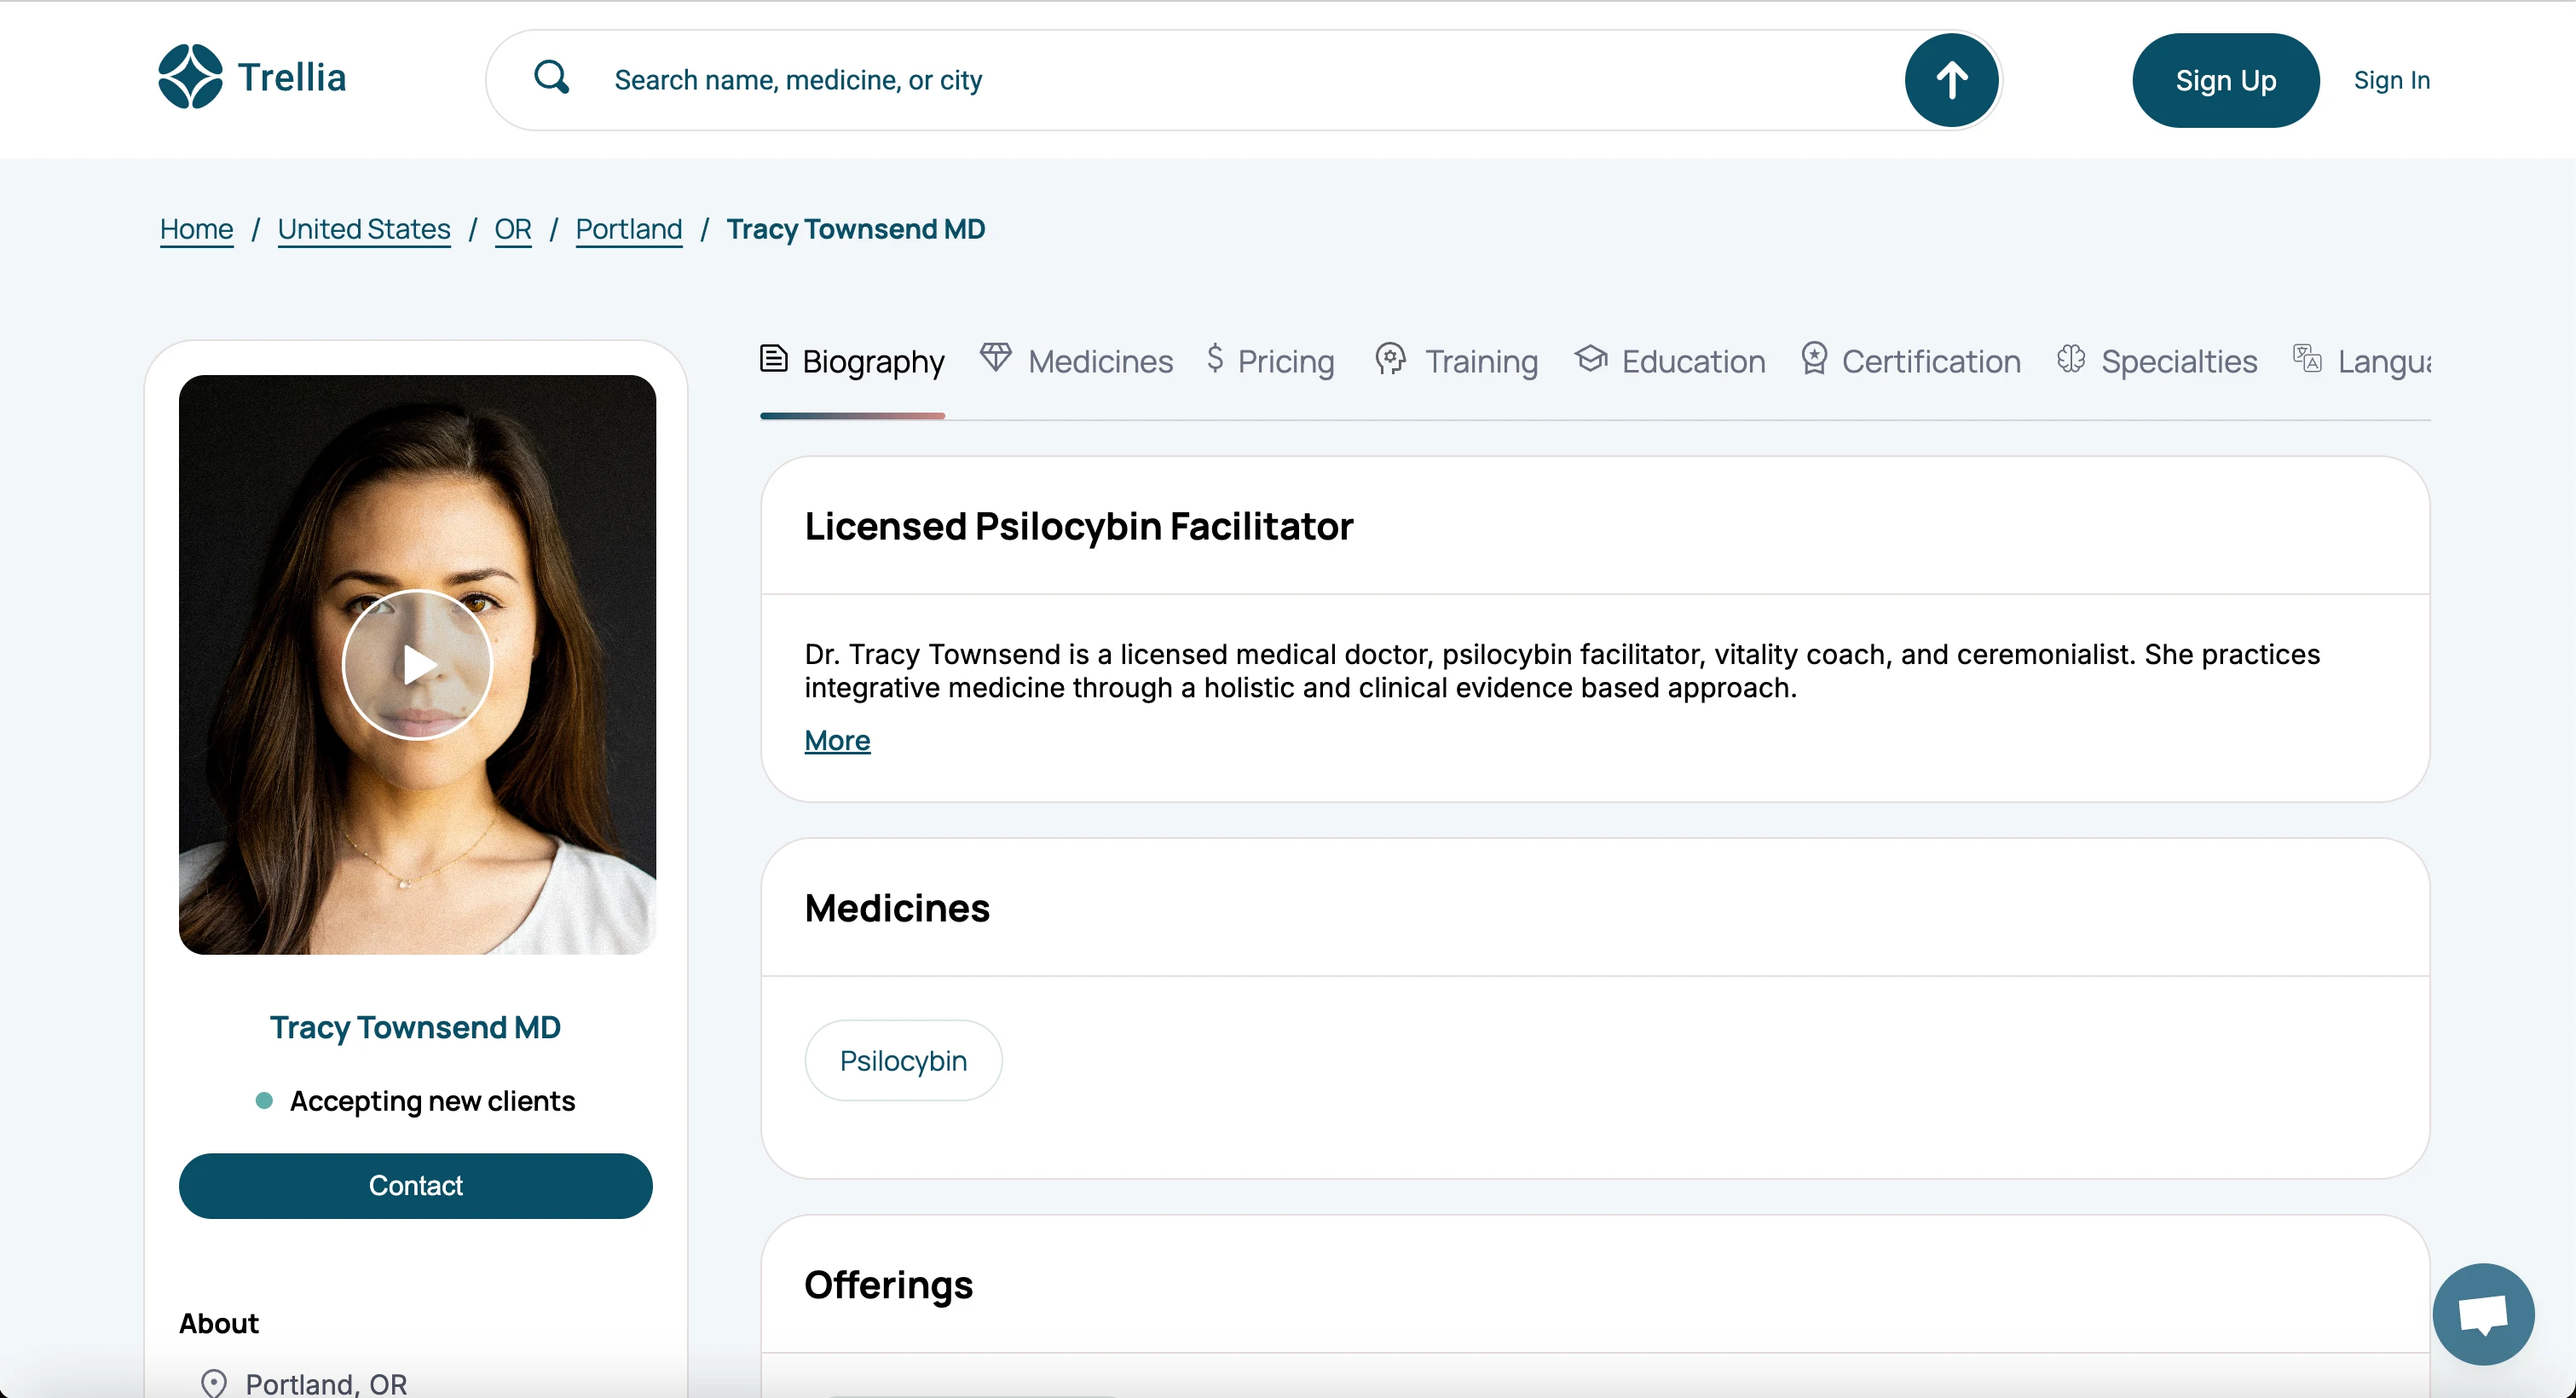Screen dimensions: 2576x1398
Task: Click the Pricing dollar icon
Action: [x=1215, y=358]
